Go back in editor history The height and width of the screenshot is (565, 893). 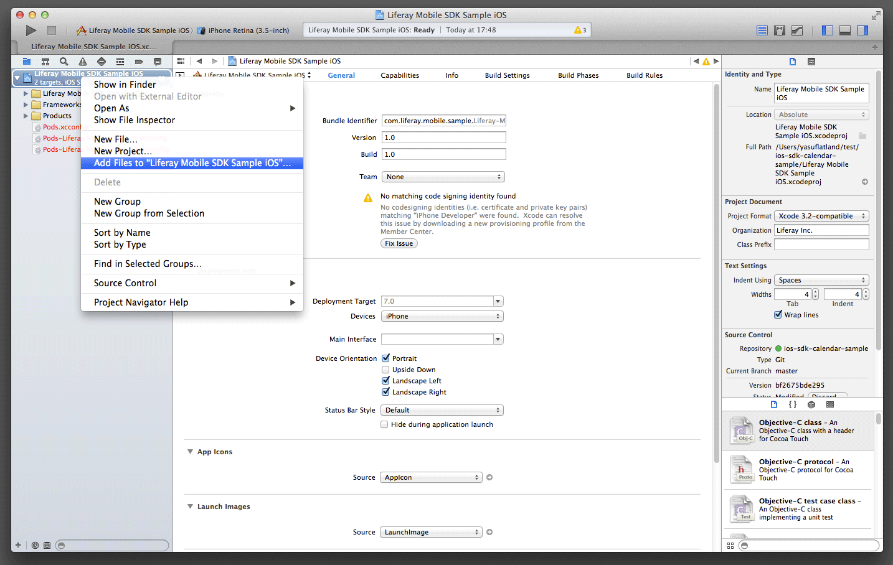click(x=199, y=61)
